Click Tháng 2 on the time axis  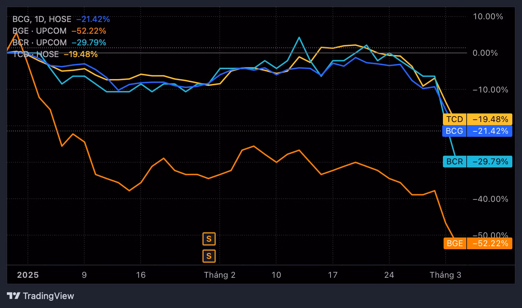[219, 275]
